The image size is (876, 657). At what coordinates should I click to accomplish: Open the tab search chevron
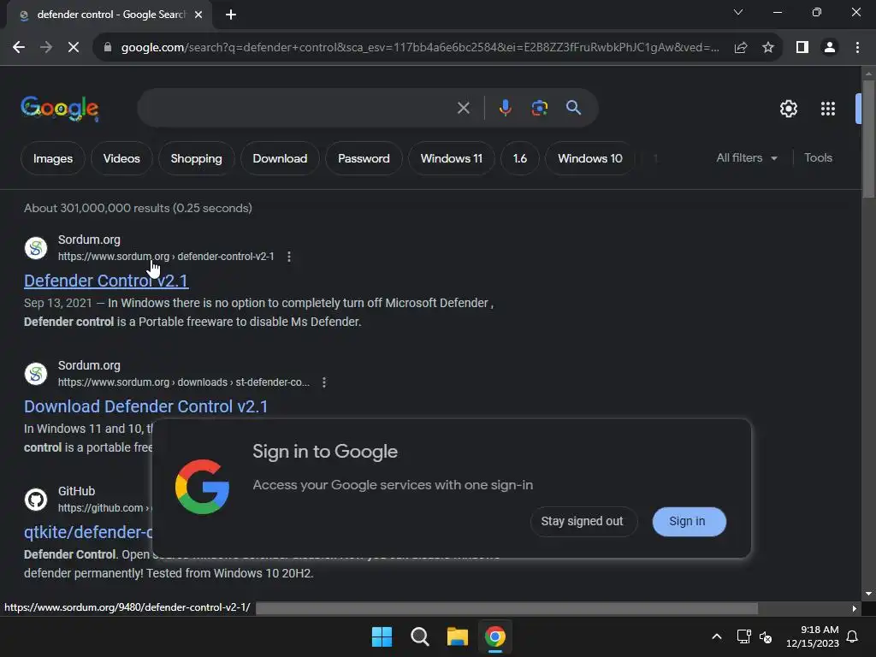coord(738,12)
